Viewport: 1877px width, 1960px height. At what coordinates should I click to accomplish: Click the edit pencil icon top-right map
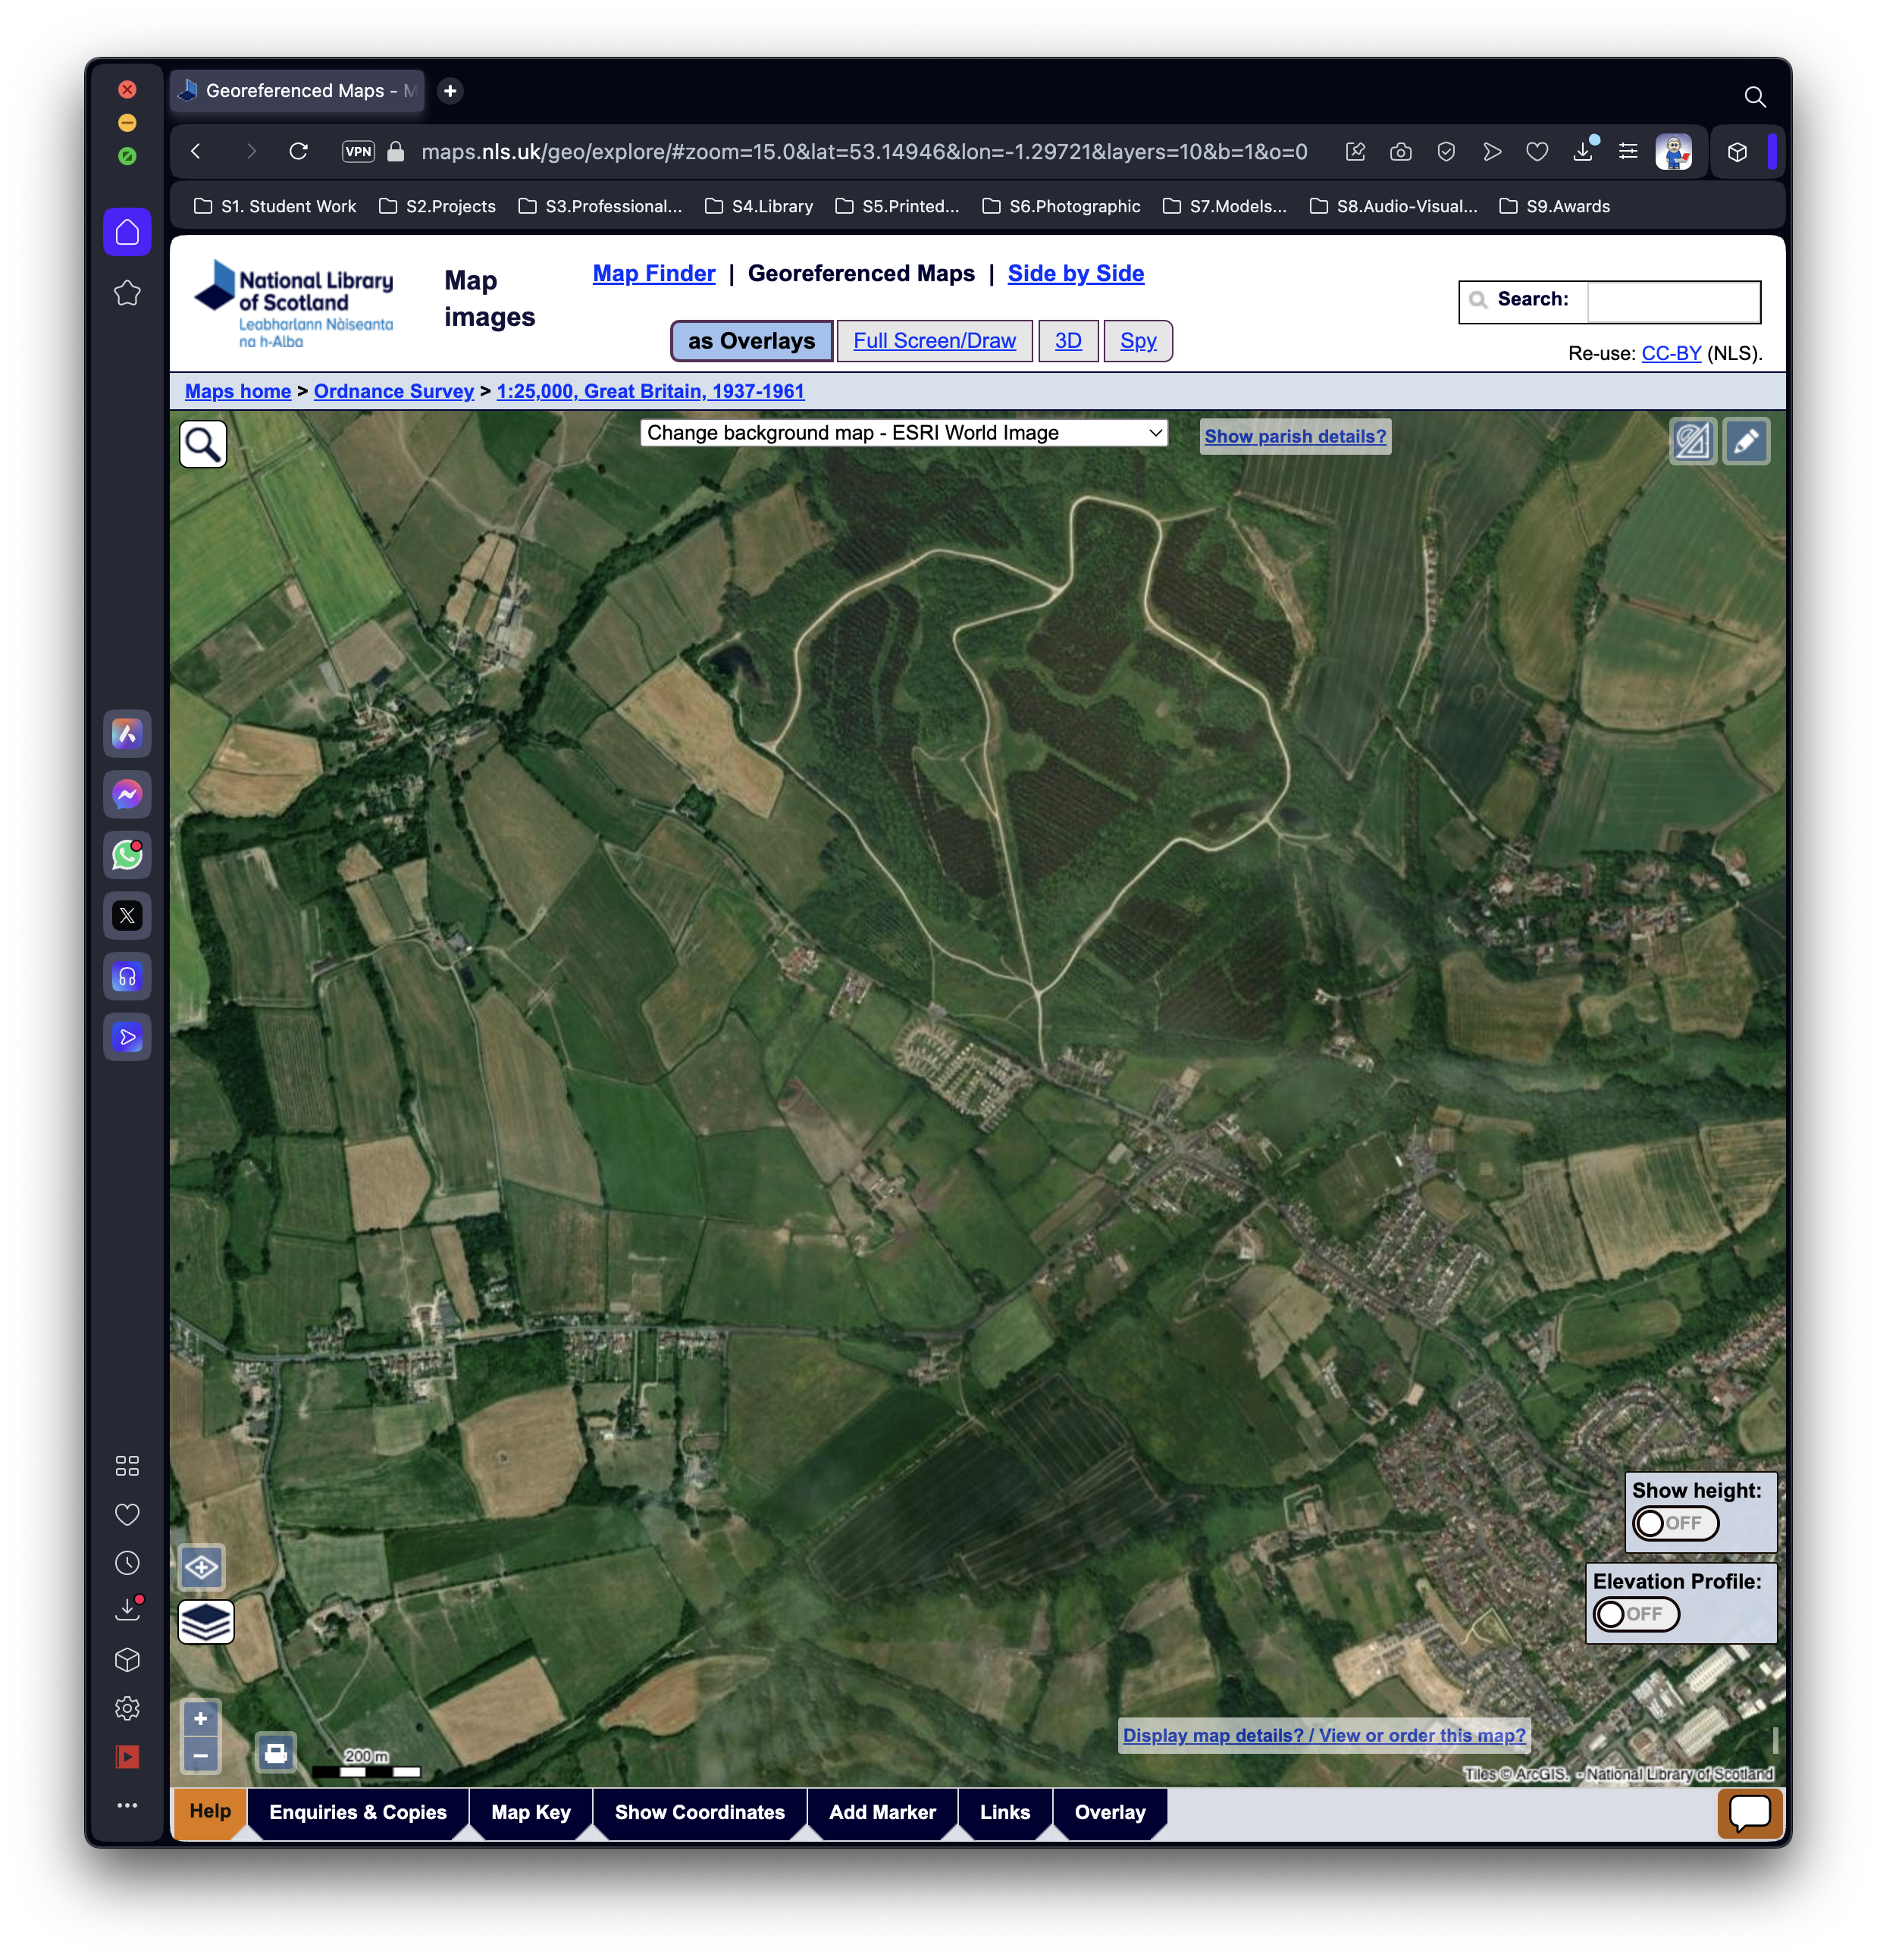pyautogui.click(x=1746, y=440)
